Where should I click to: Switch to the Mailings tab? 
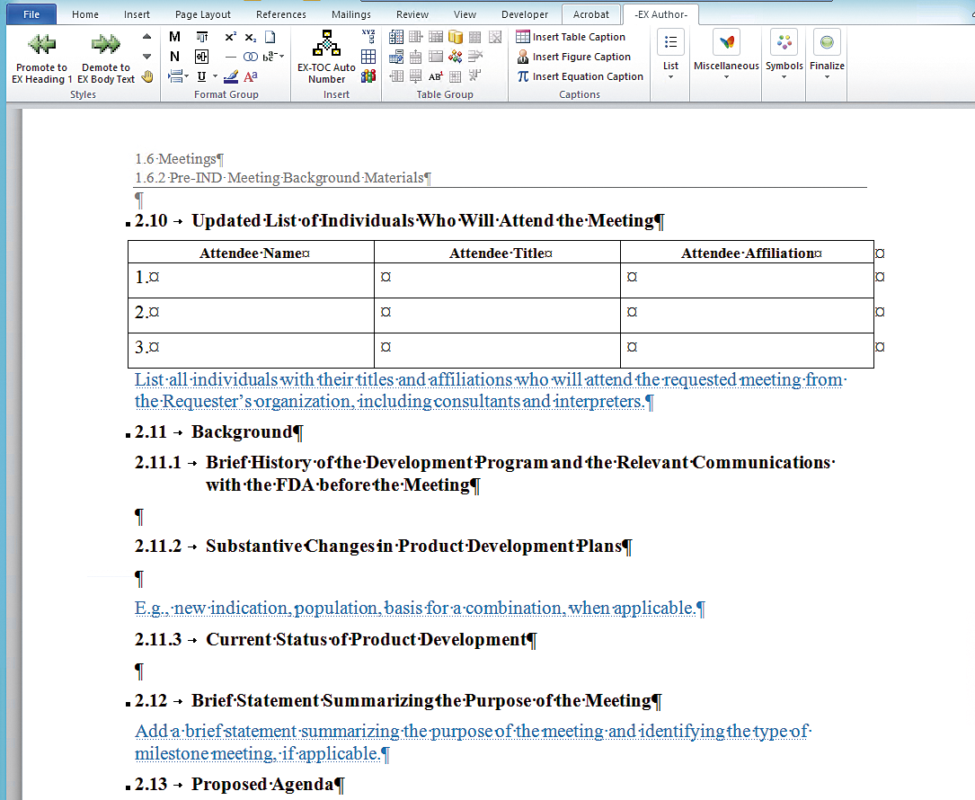[351, 14]
